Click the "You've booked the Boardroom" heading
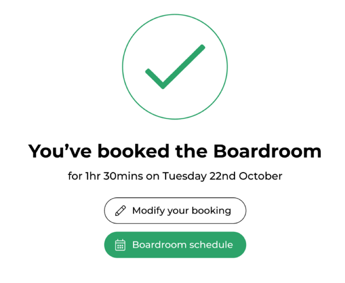The width and height of the screenshot is (345, 283). click(x=175, y=151)
